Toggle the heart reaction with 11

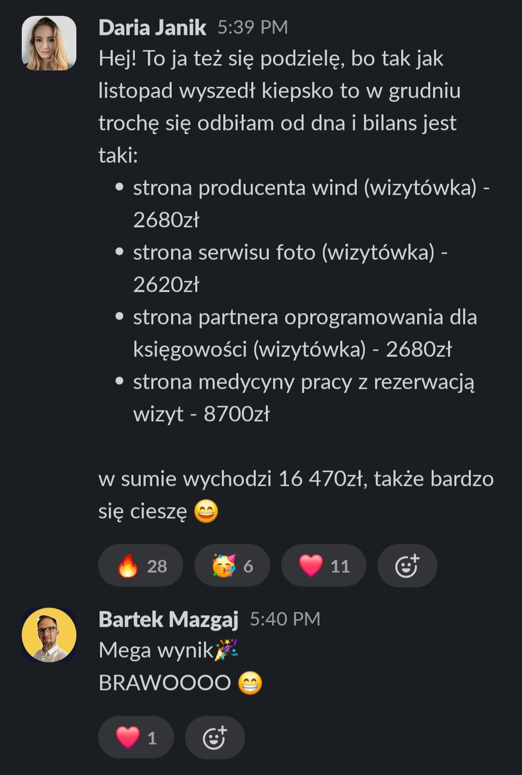pyautogui.click(x=324, y=565)
